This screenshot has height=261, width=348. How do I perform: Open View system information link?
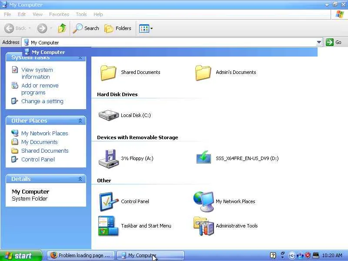click(37, 73)
